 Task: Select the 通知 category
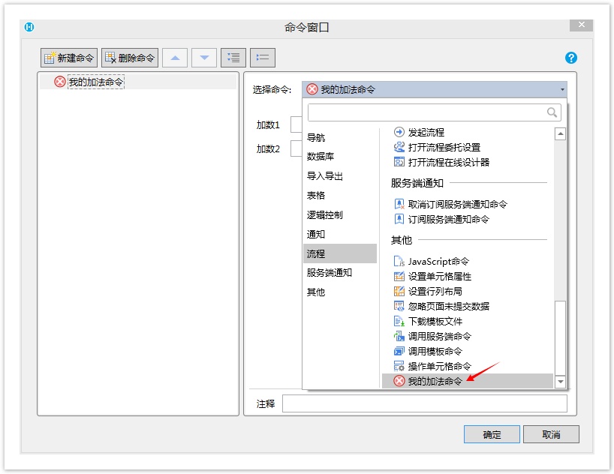tap(315, 234)
